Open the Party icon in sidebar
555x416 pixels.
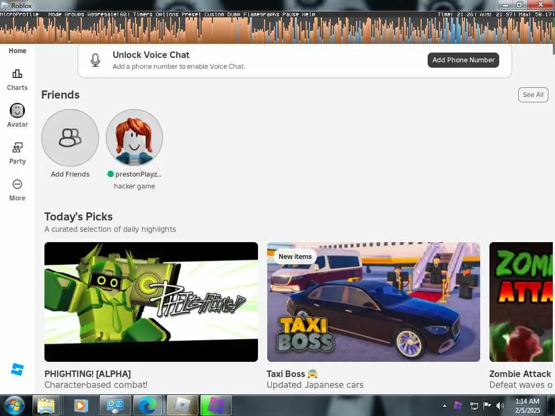pos(17,147)
